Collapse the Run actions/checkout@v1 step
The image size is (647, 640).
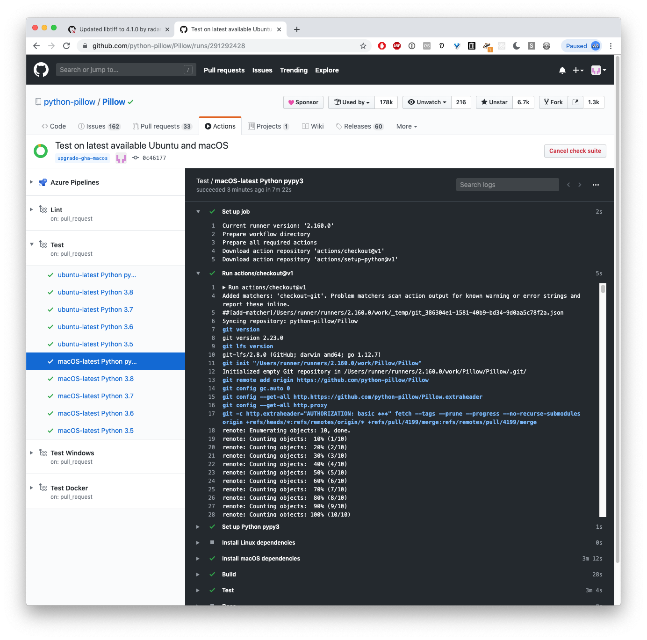click(x=198, y=273)
